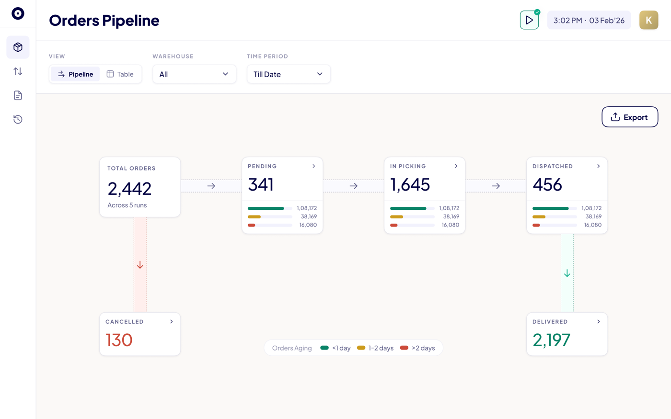The height and width of the screenshot is (419, 671).
Task: Open the orders box icon in sidebar
Action: pos(18,47)
